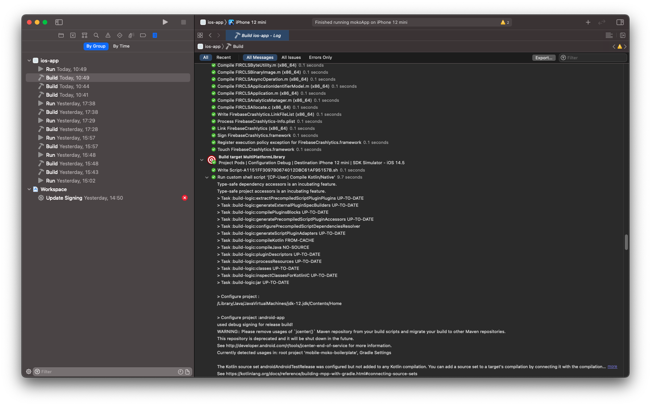This screenshot has width=651, height=406.
Task: Select the Report navigator icon
Action: [x=155, y=35]
